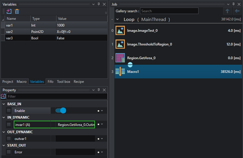Switch to the Macro tab

tap(22, 82)
